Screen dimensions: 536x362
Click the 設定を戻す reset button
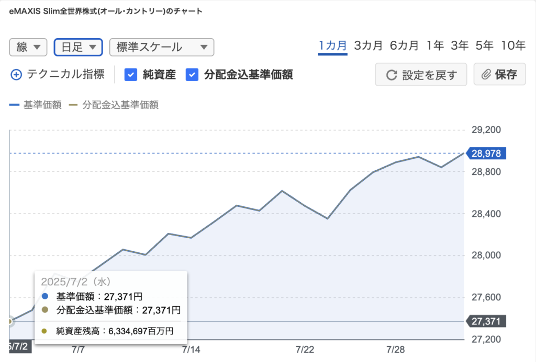[x=421, y=74]
